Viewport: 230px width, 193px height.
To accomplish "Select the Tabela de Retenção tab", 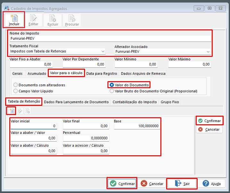I will [x=24, y=101].
